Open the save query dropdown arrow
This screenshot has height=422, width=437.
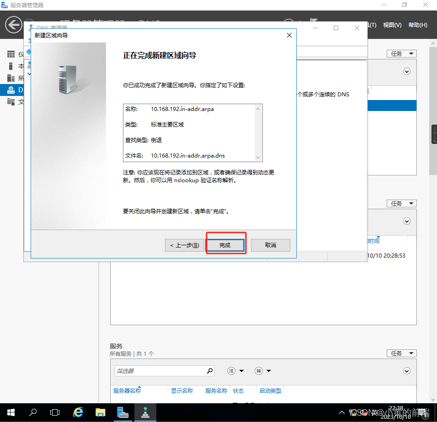269,371
